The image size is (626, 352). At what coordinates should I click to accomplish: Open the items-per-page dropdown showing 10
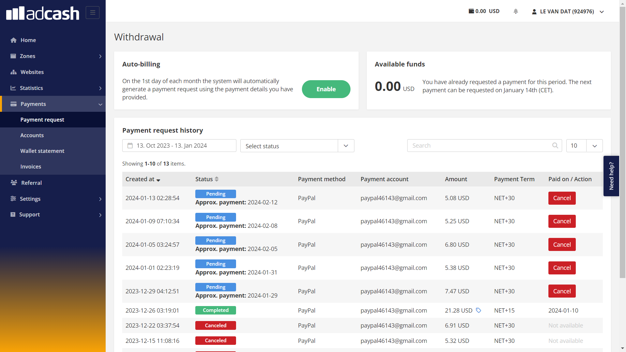pyautogui.click(x=584, y=146)
